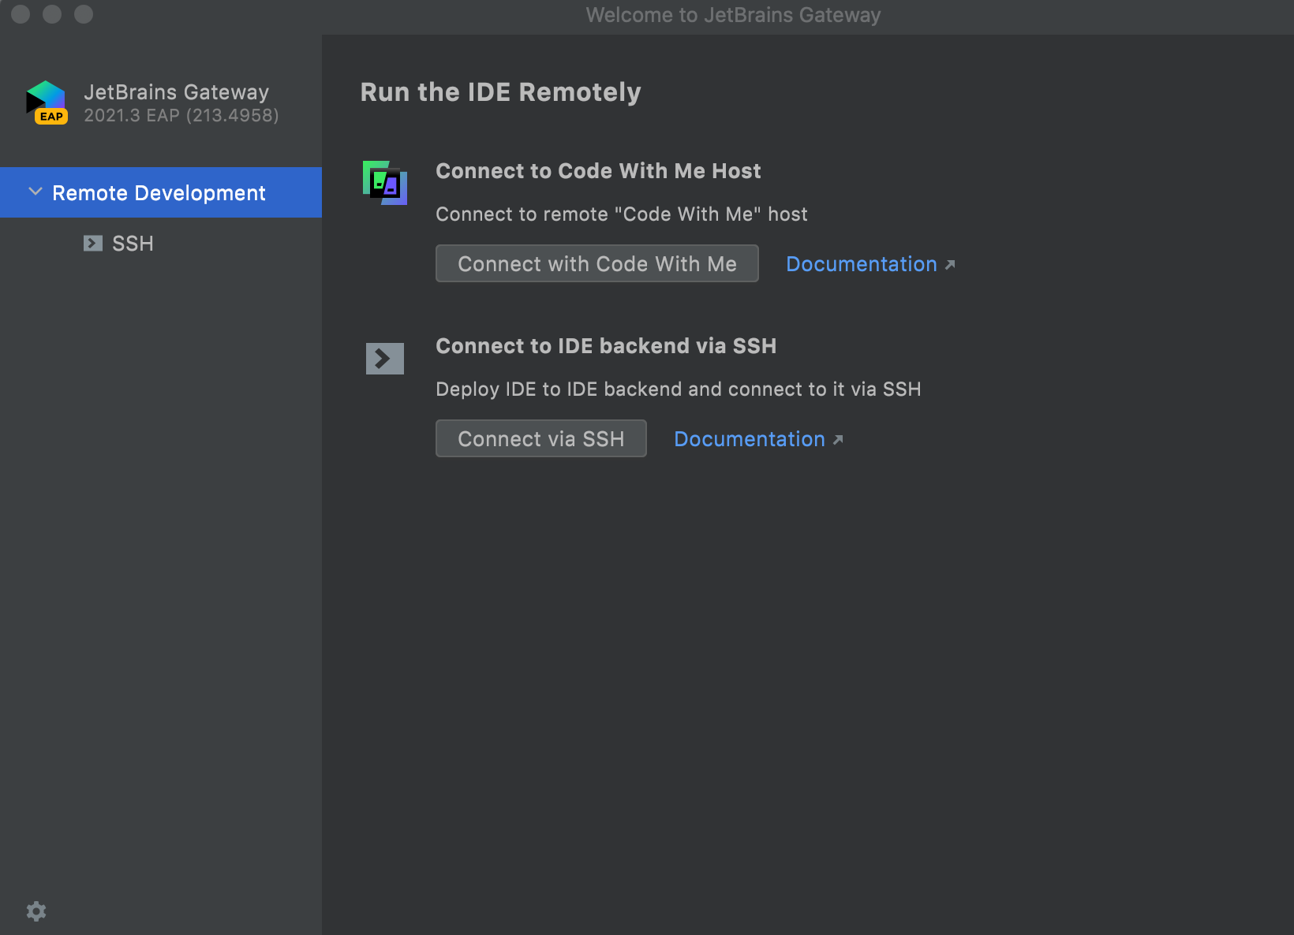Maximize the Gateway welcome window
Screen dimensions: 1294x935
[x=84, y=14]
